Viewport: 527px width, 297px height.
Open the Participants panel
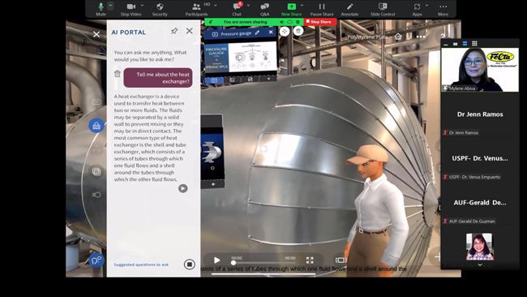(196, 9)
